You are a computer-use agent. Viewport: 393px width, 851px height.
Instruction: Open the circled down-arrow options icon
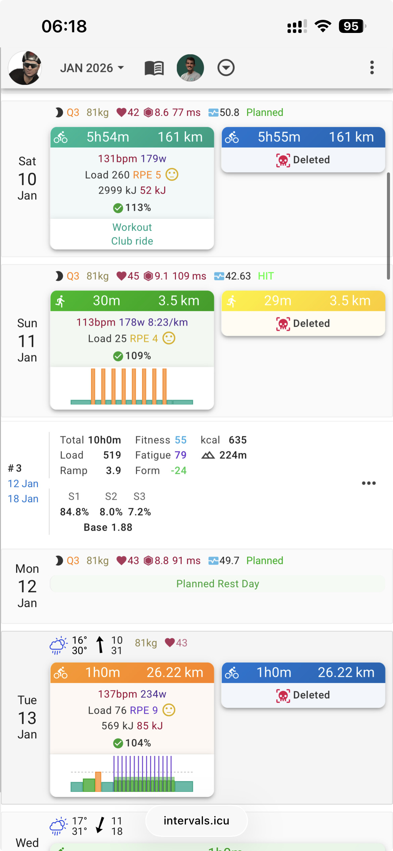226,68
